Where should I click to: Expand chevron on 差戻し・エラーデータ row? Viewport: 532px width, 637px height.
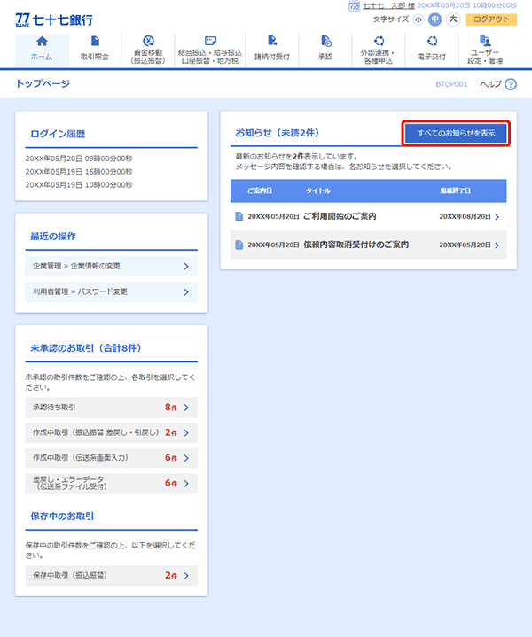click(x=186, y=484)
